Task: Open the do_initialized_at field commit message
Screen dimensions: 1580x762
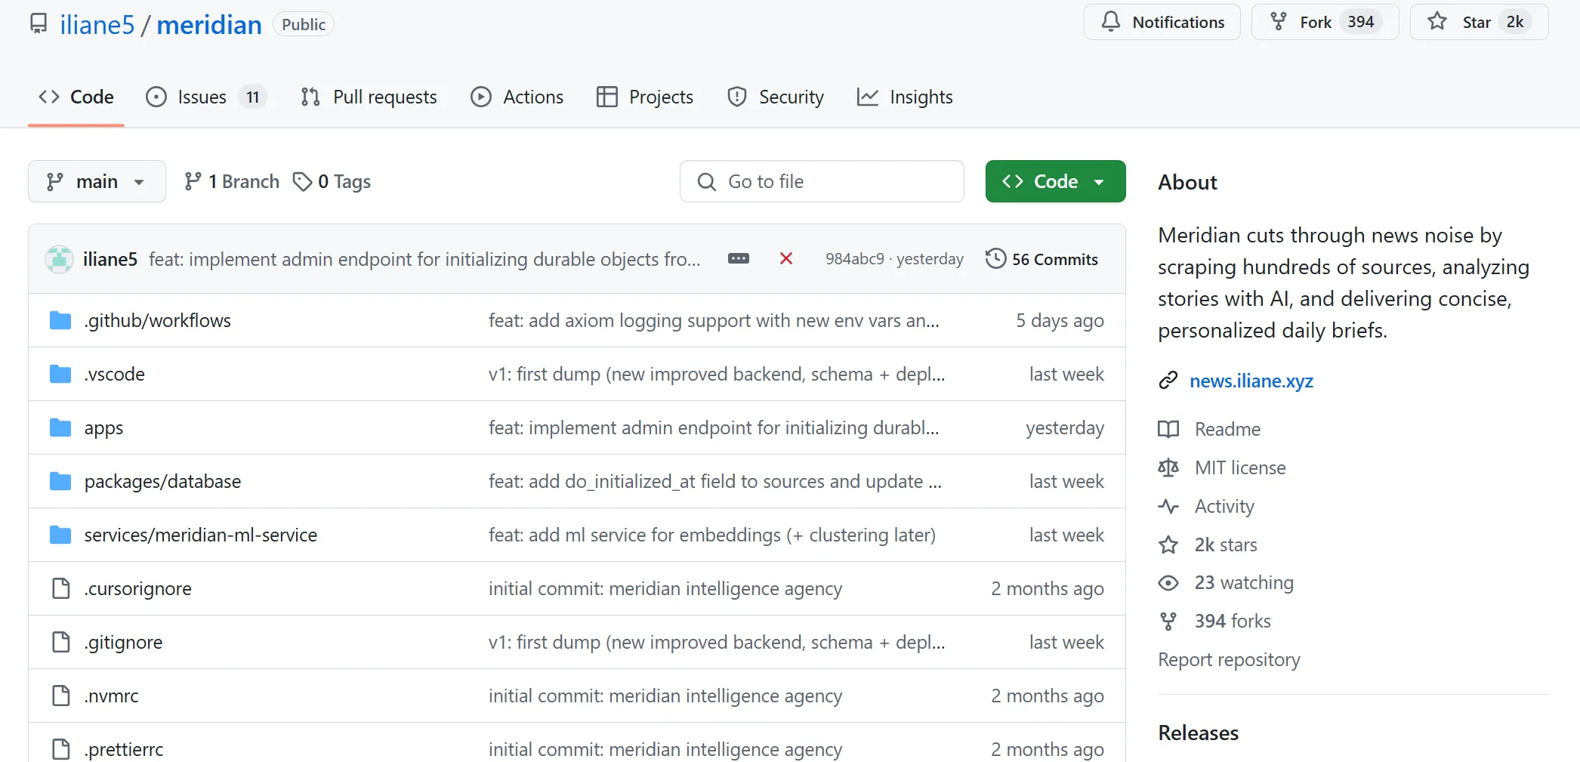Action: tap(714, 481)
